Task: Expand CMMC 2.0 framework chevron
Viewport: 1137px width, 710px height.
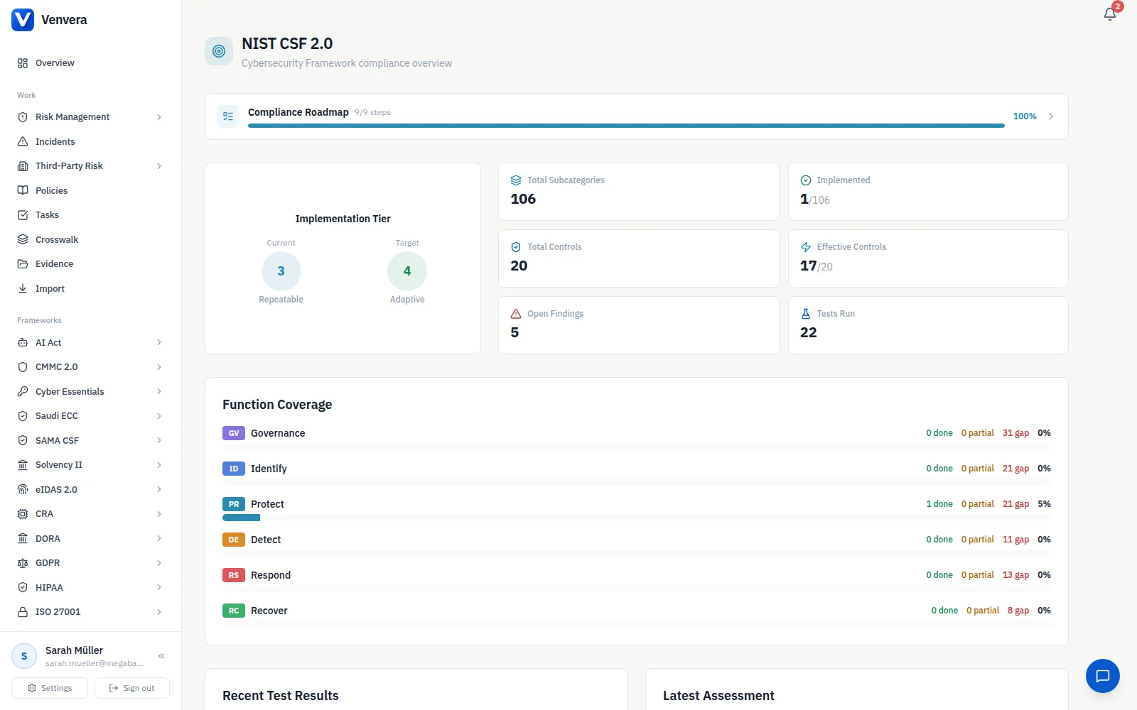Action: click(159, 367)
